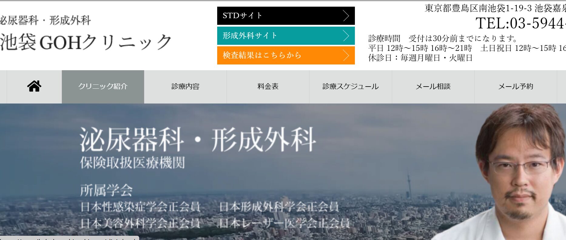Open 検査結果はこちらから orange button
The image size is (566, 240).
(x=286, y=55)
